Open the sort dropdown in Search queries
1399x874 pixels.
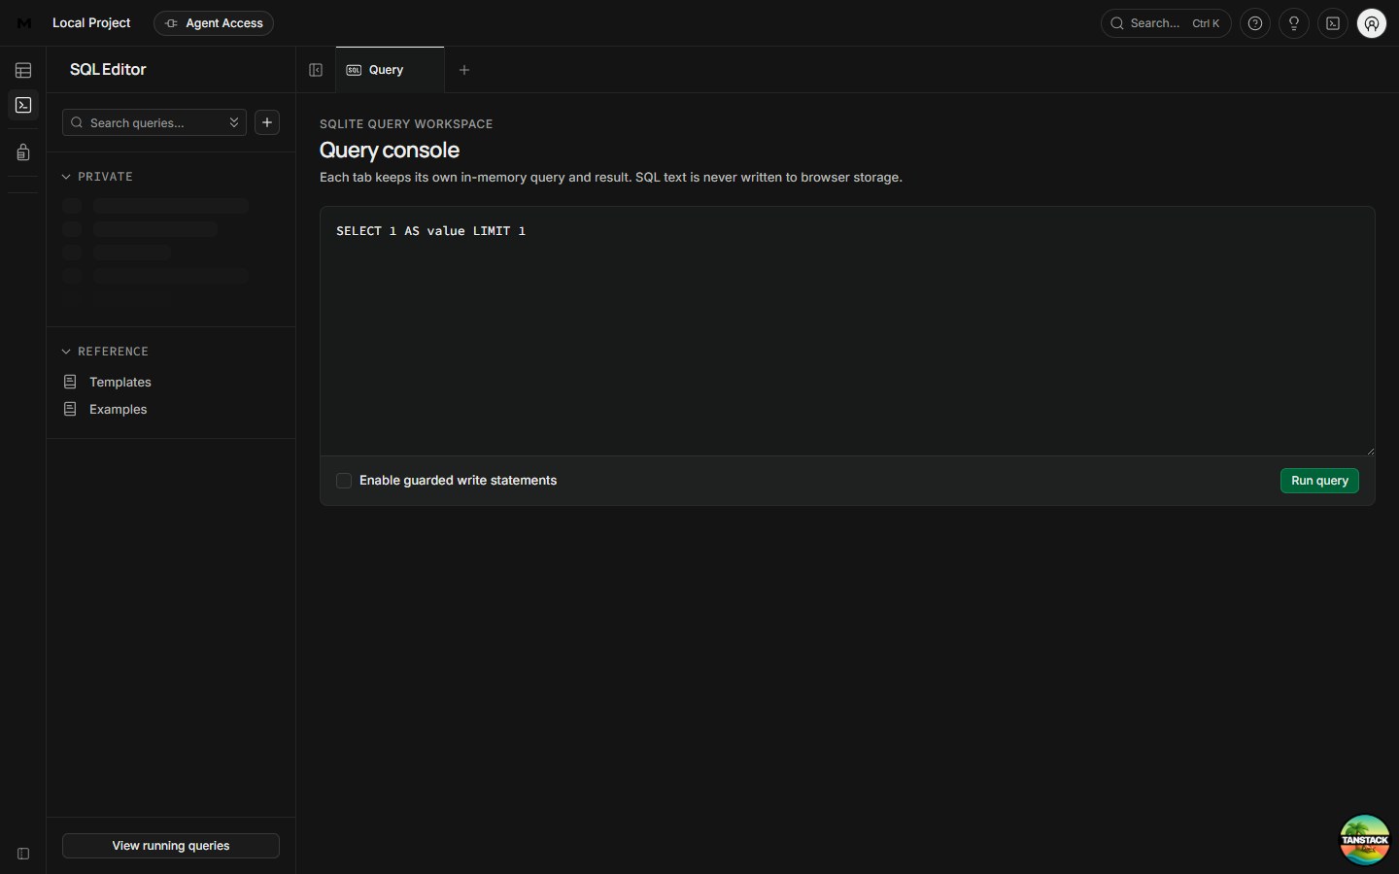tap(234, 122)
